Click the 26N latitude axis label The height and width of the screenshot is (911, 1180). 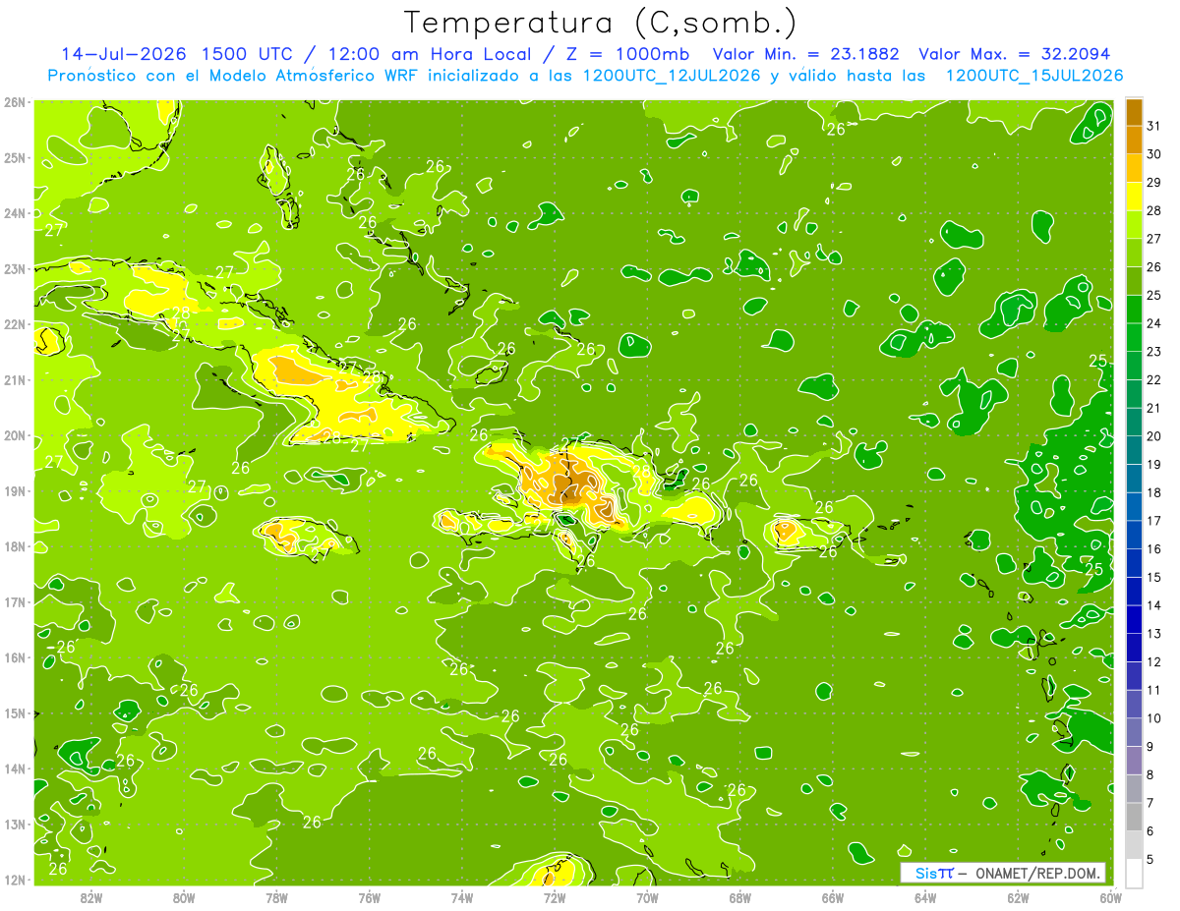pos(15,102)
